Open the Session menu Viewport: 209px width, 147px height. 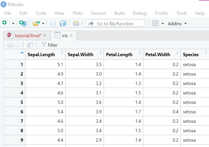click(x=98, y=13)
